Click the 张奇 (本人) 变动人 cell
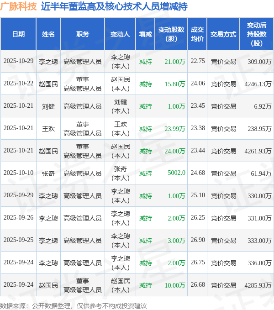Image resolution: width=274 pixels, height=310 pixels. point(120,173)
